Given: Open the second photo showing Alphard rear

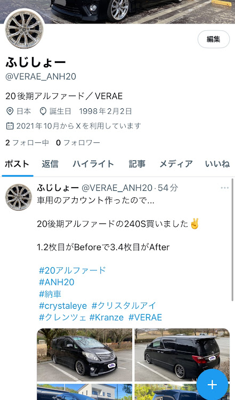Looking at the screenshot, I should click(182, 355).
